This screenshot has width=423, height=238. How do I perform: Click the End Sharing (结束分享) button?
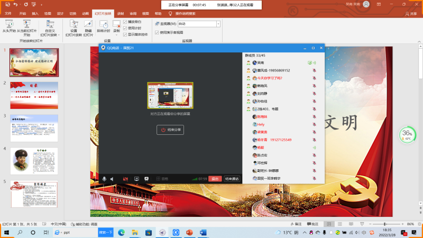[x=170, y=130]
